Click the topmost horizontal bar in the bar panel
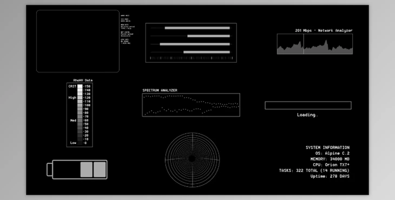 click(x=198, y=28)
